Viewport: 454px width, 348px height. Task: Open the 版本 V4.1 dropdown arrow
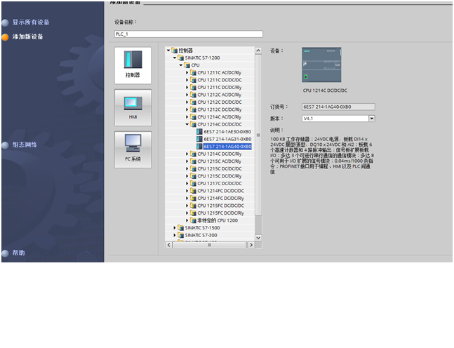point(372,119)
